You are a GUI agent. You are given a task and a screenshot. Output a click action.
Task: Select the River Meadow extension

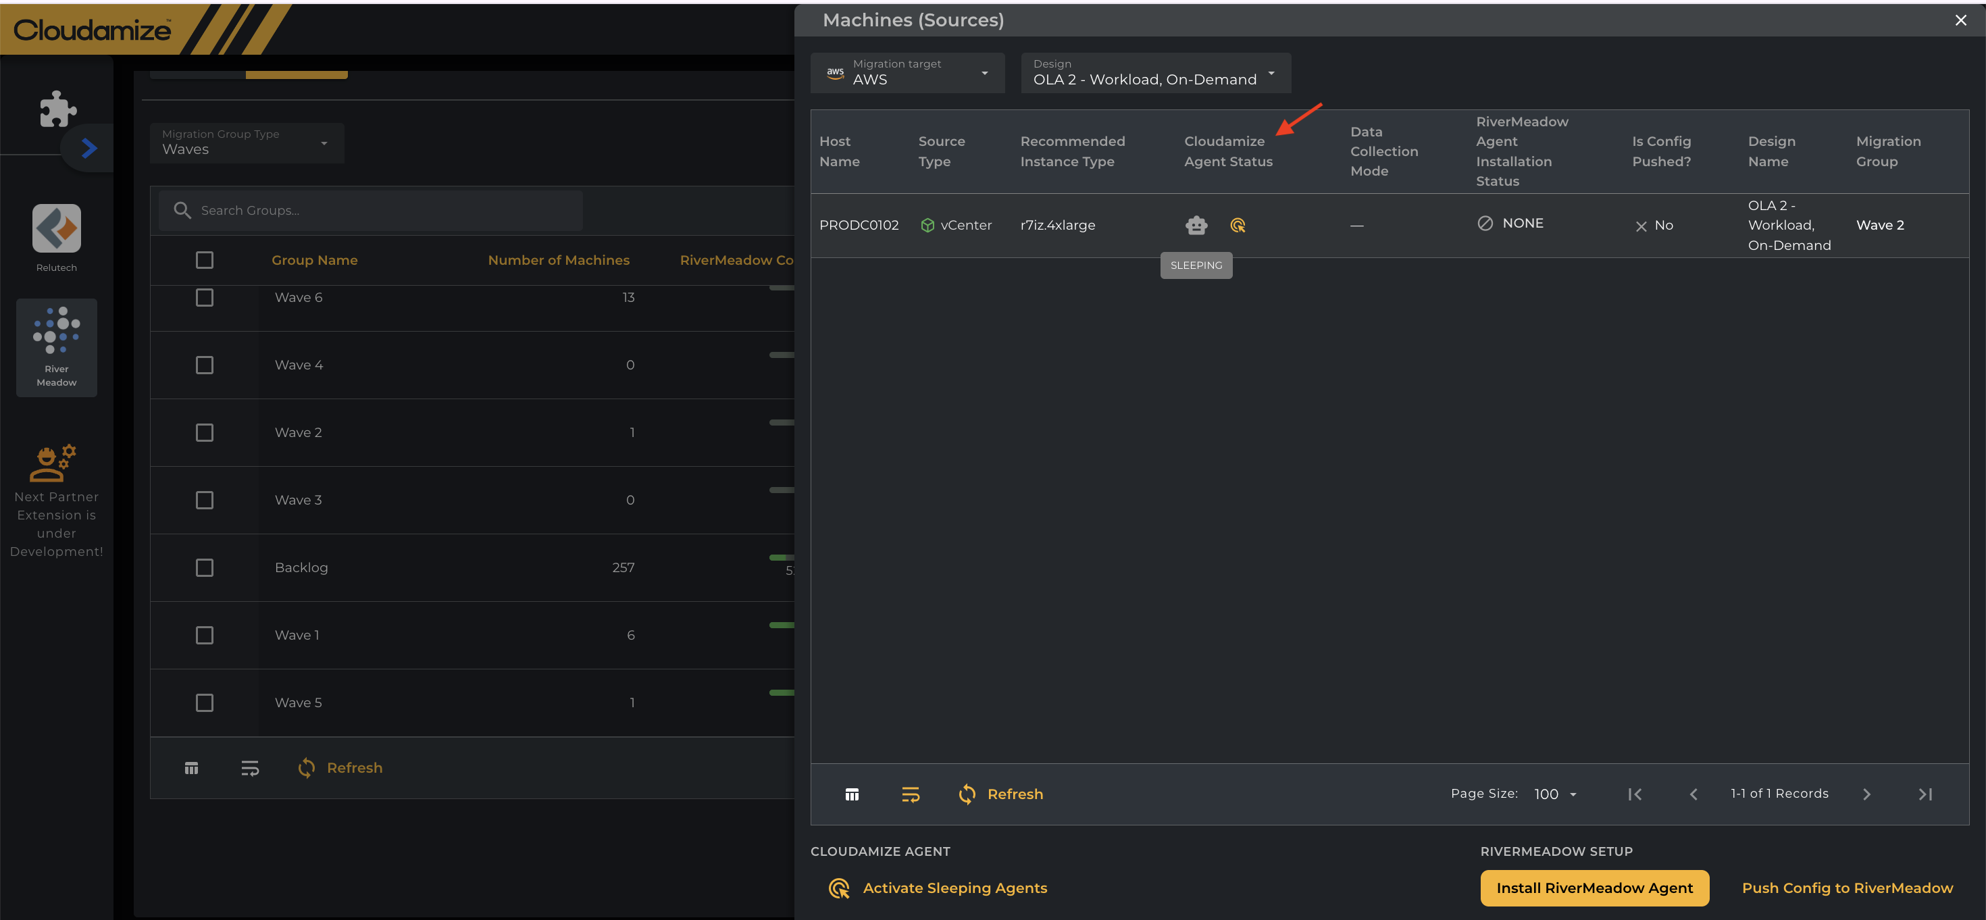point(56,347)
